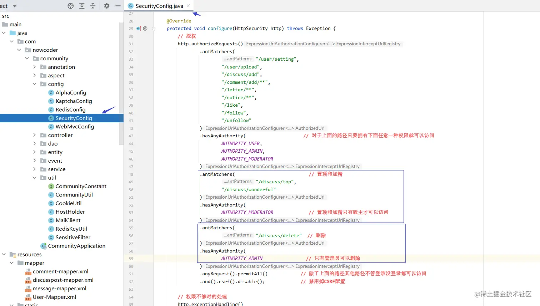540x306 pixels.
Task: Click http.authorizeRequests() on line 31
Action: coord(210,44)
